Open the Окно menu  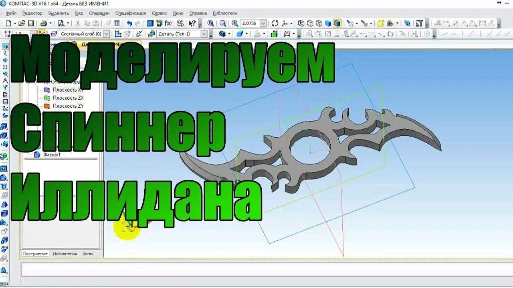tap(178, 13)
